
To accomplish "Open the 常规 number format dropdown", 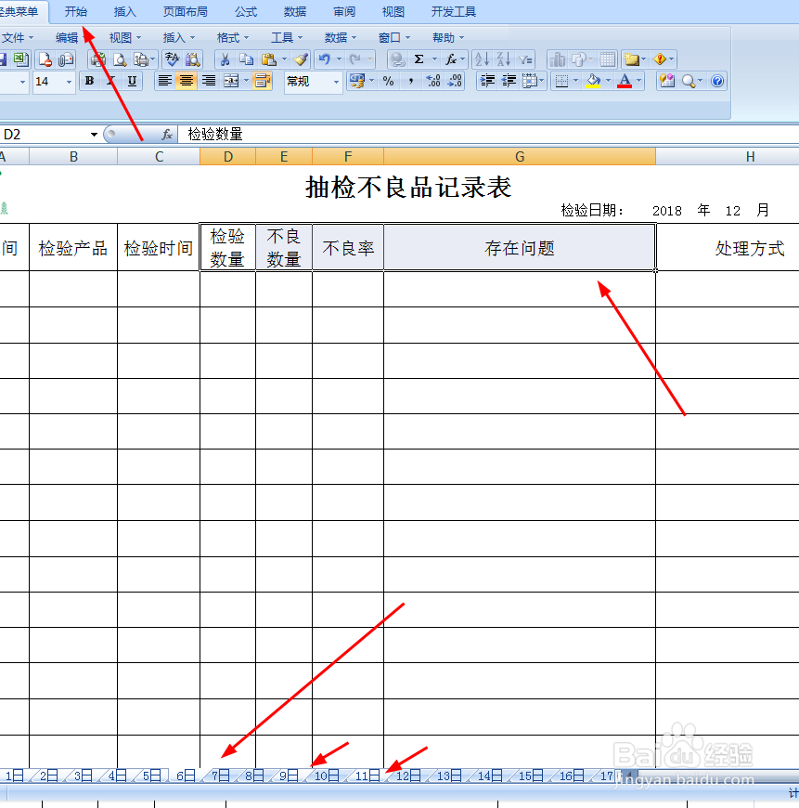I will point(337,81).
